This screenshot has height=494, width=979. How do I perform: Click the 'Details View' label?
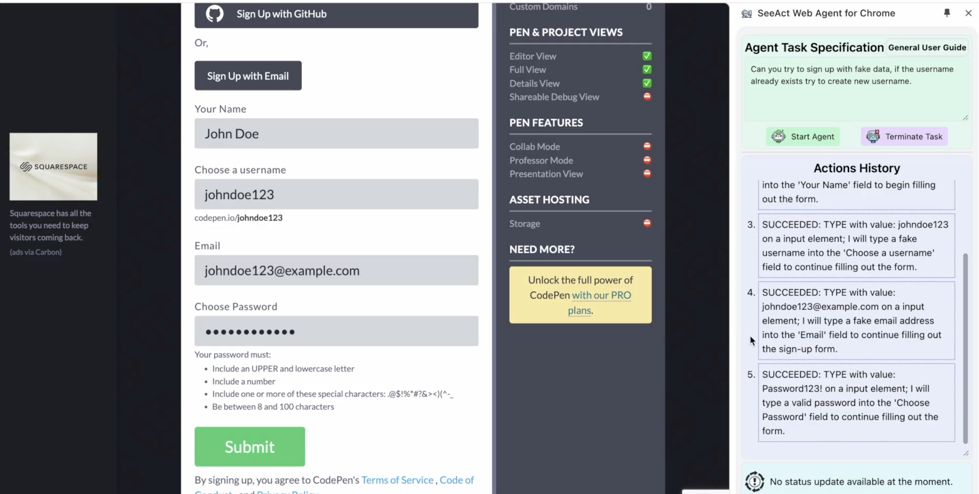point(534,84)
